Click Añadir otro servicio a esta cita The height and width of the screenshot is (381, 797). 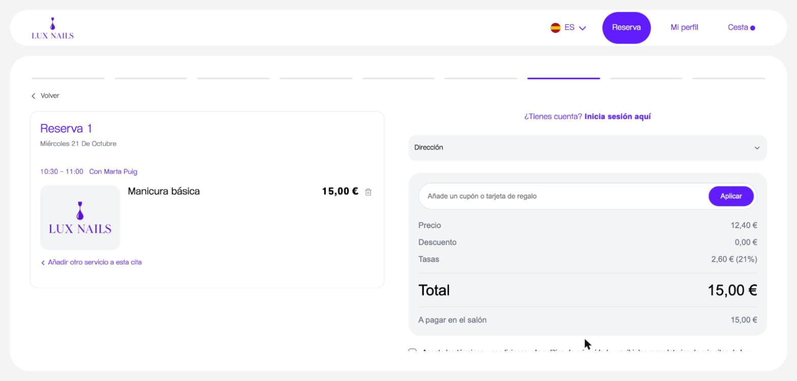click(91, 263)
